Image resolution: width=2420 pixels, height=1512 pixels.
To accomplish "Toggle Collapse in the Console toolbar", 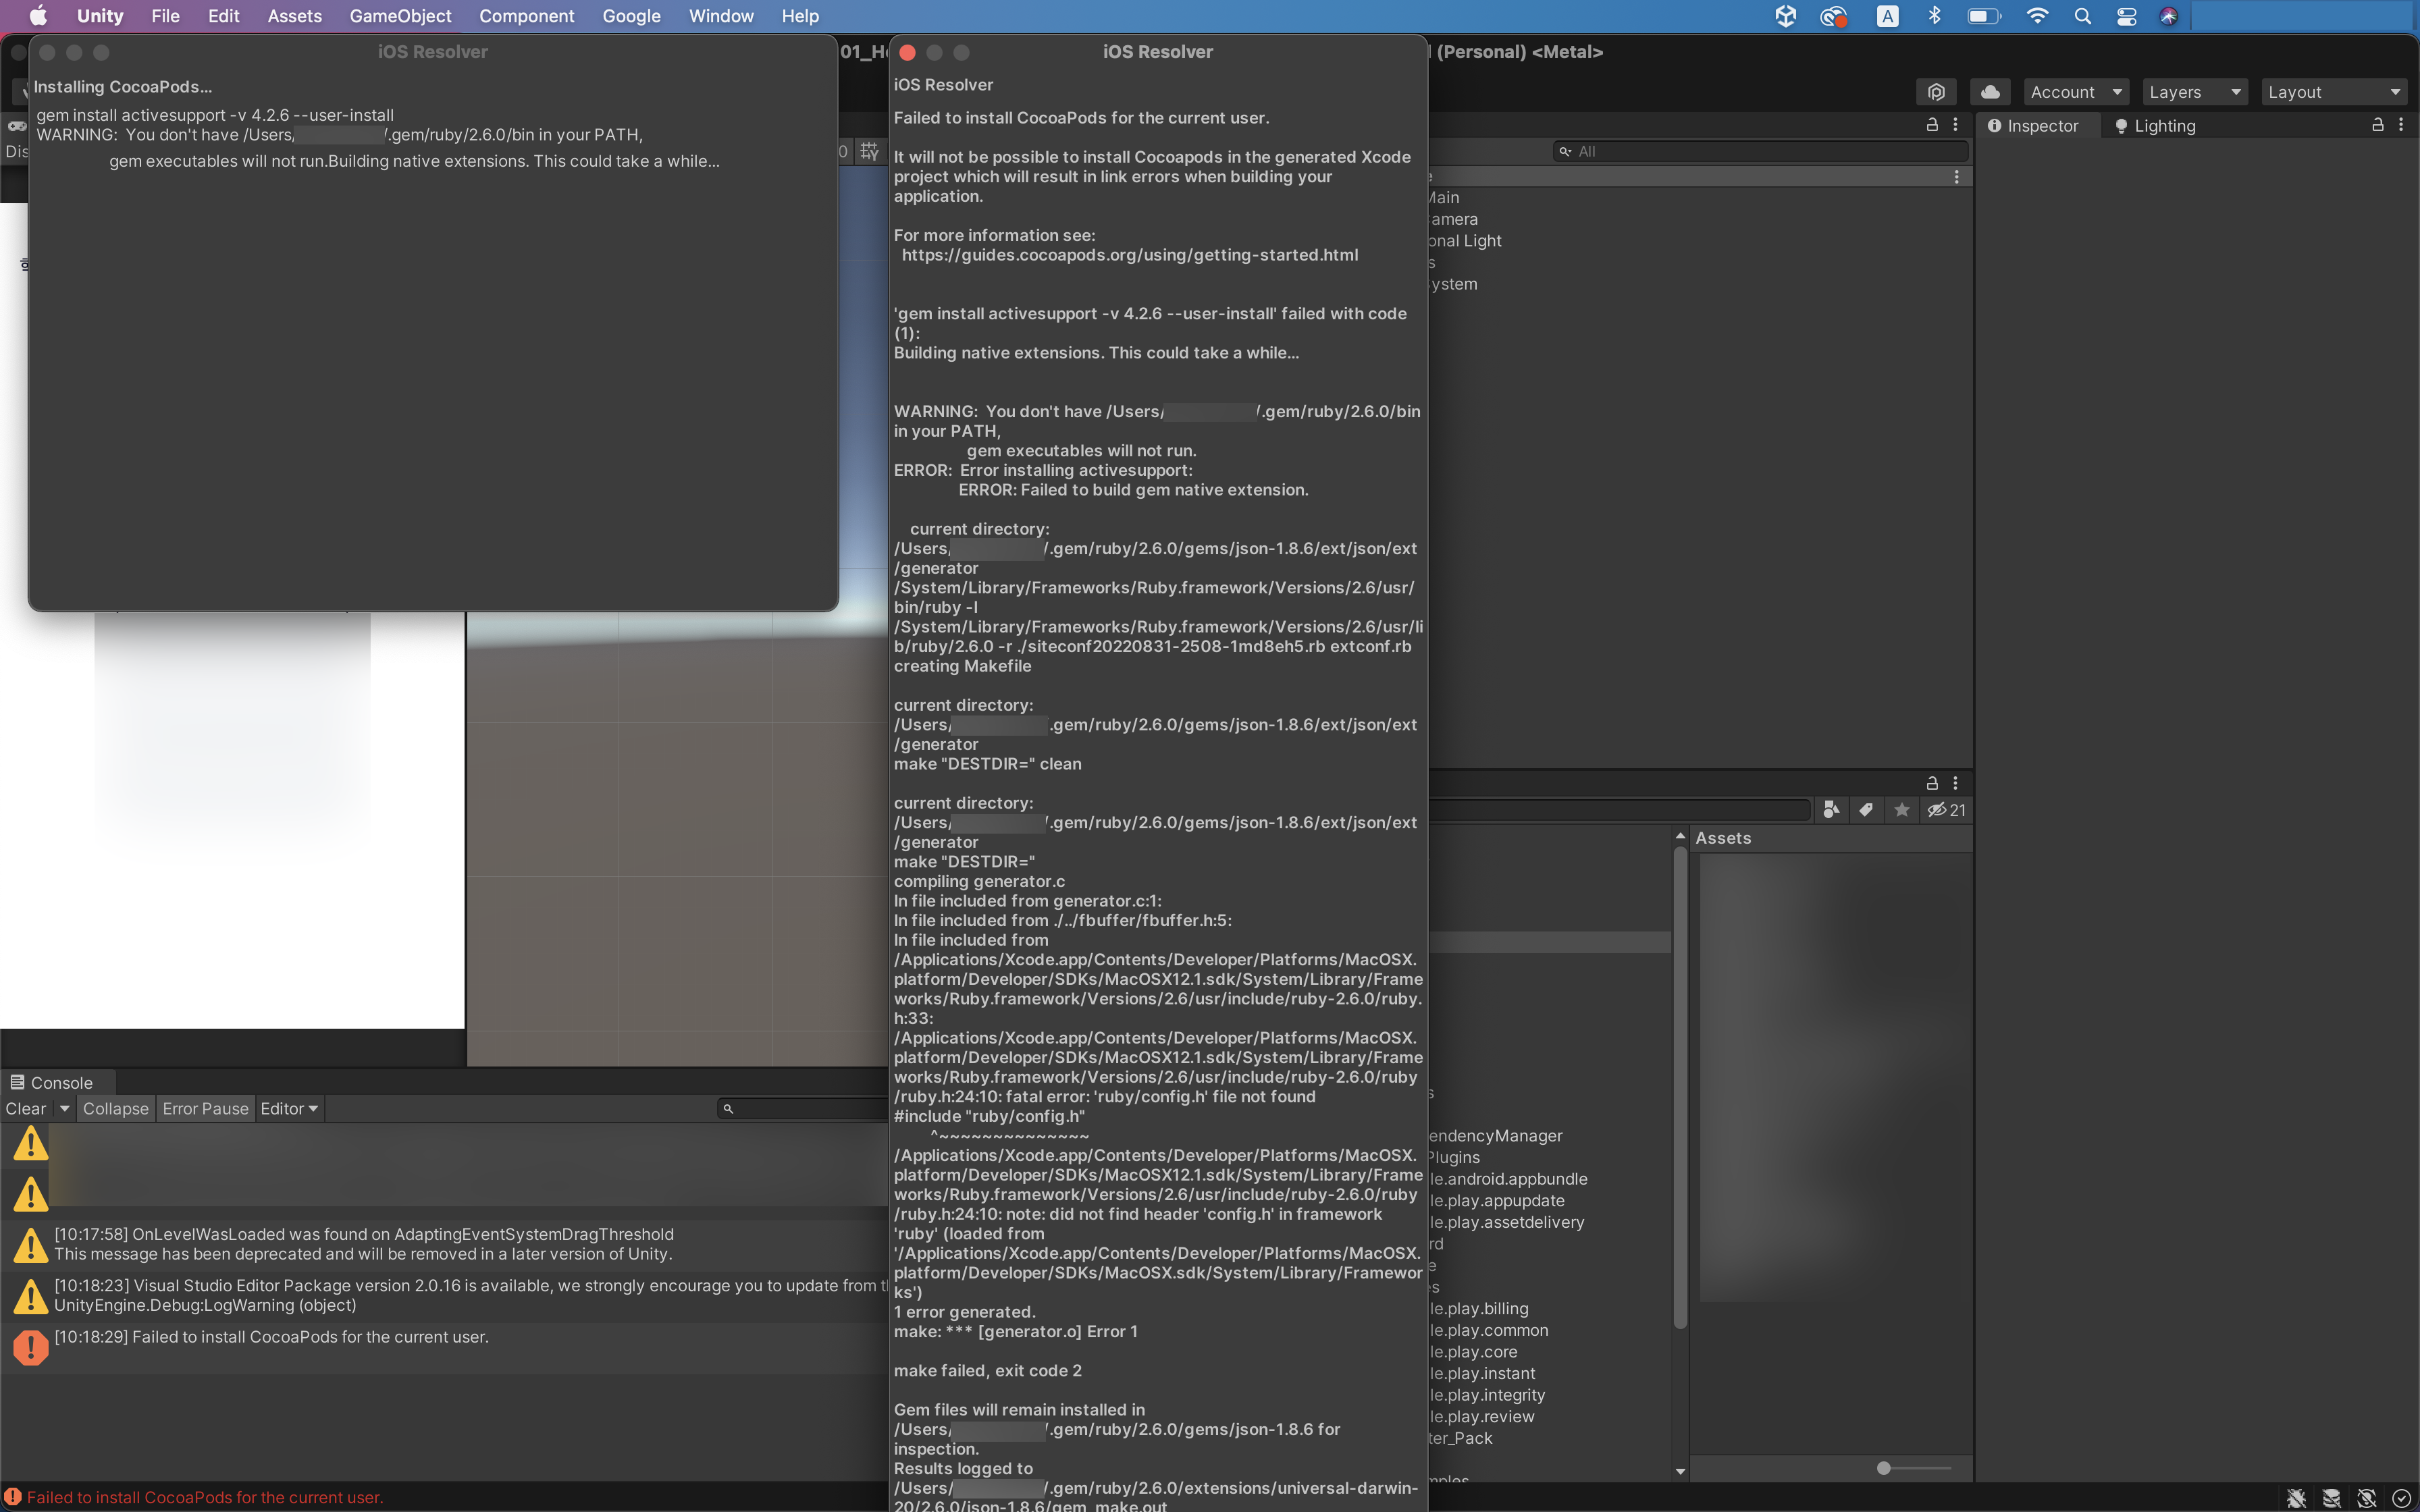I will click(x=115, y=1108).
